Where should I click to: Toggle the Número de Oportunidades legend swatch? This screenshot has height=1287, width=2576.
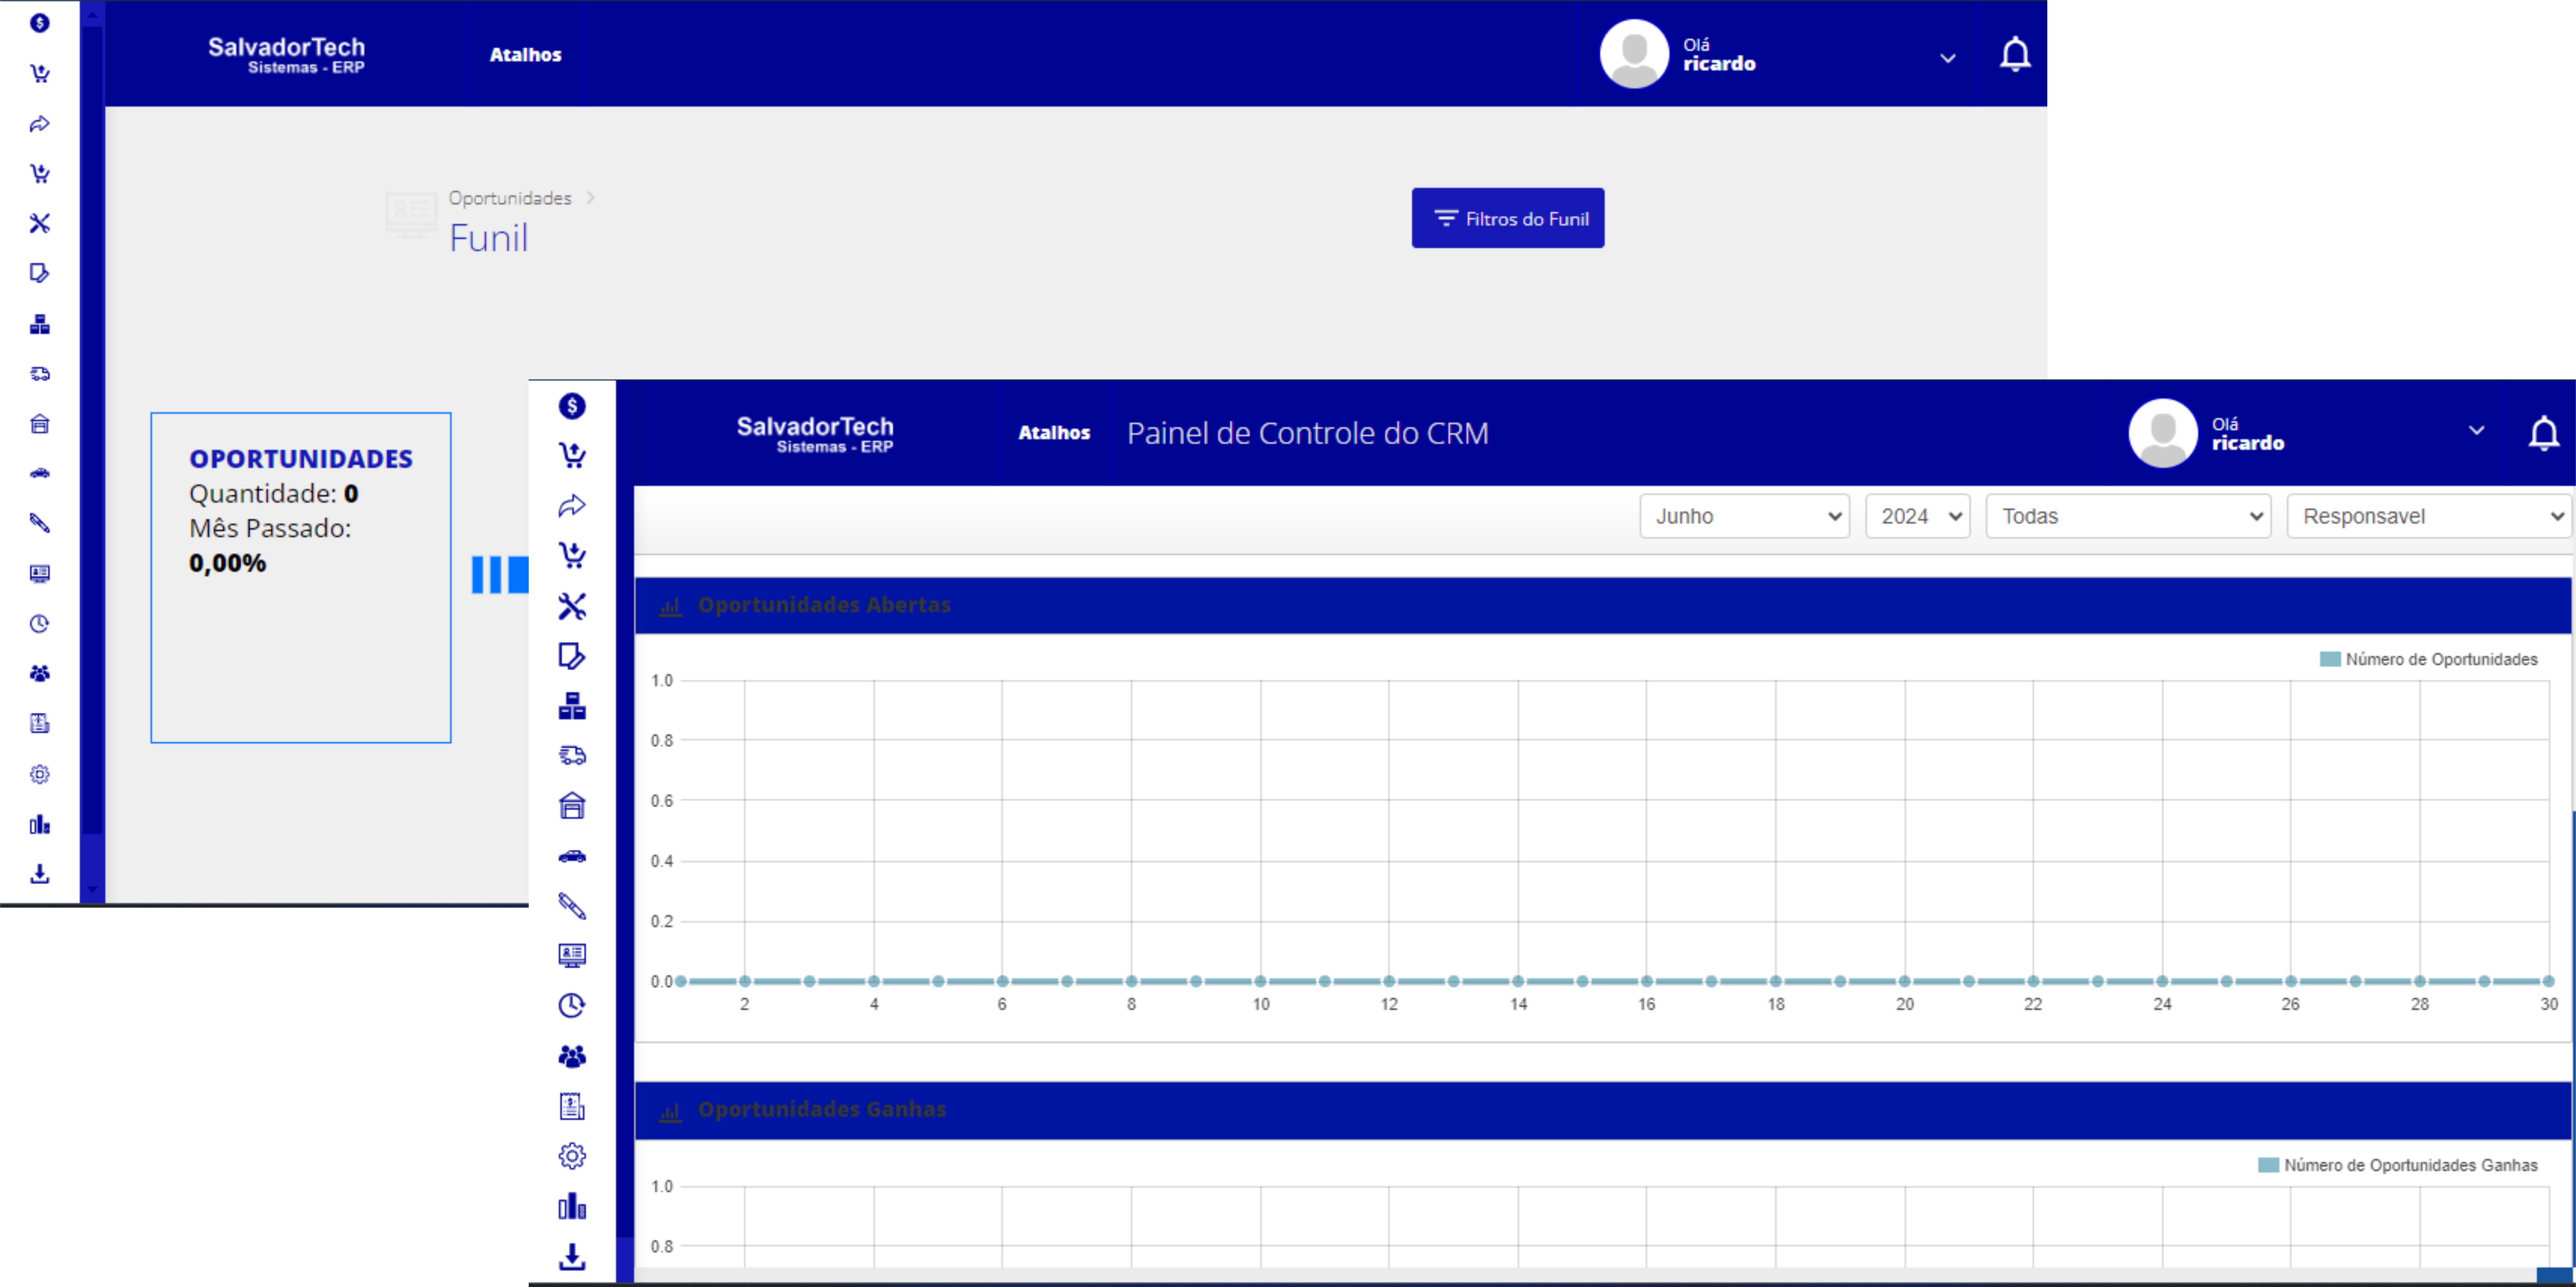(x=2329, y=659)
